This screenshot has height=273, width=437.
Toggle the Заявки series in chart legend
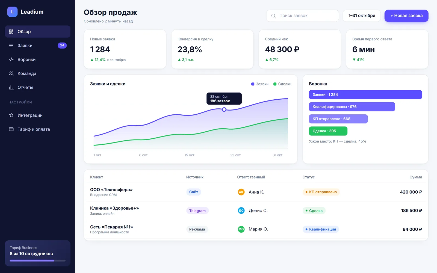pos(260,84)
